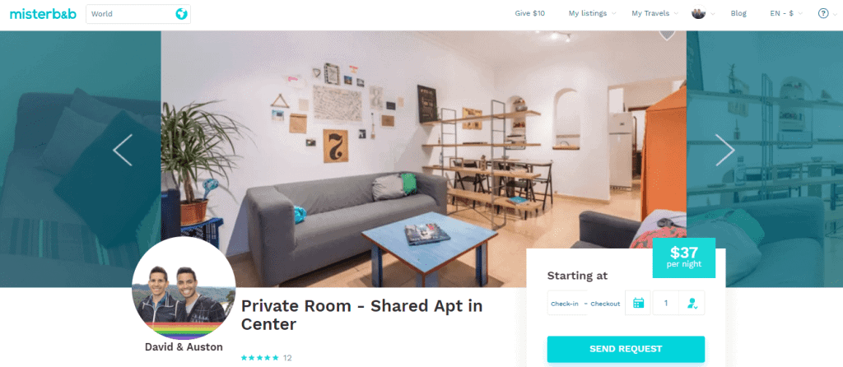843x367 pixels.
Task: Click the World search input field
Action: coord(138,14)
